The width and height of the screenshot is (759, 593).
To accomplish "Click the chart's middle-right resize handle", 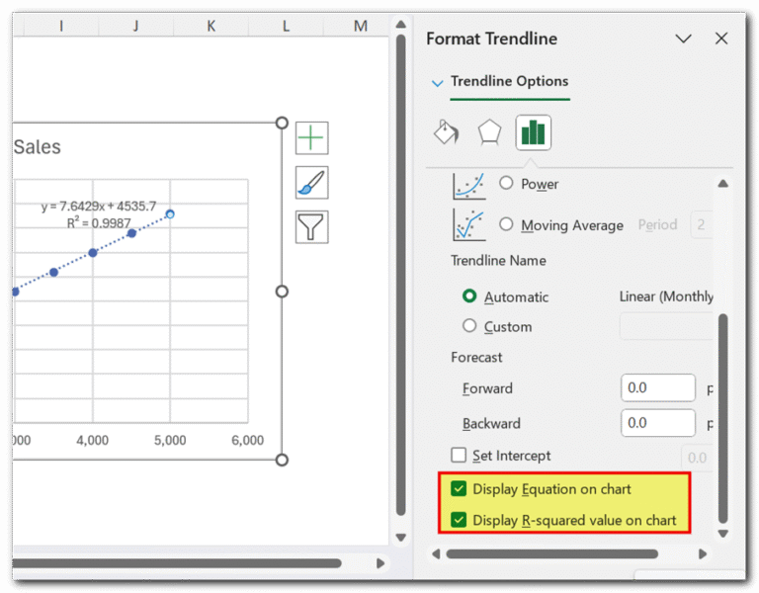I will tap(282, 291).
